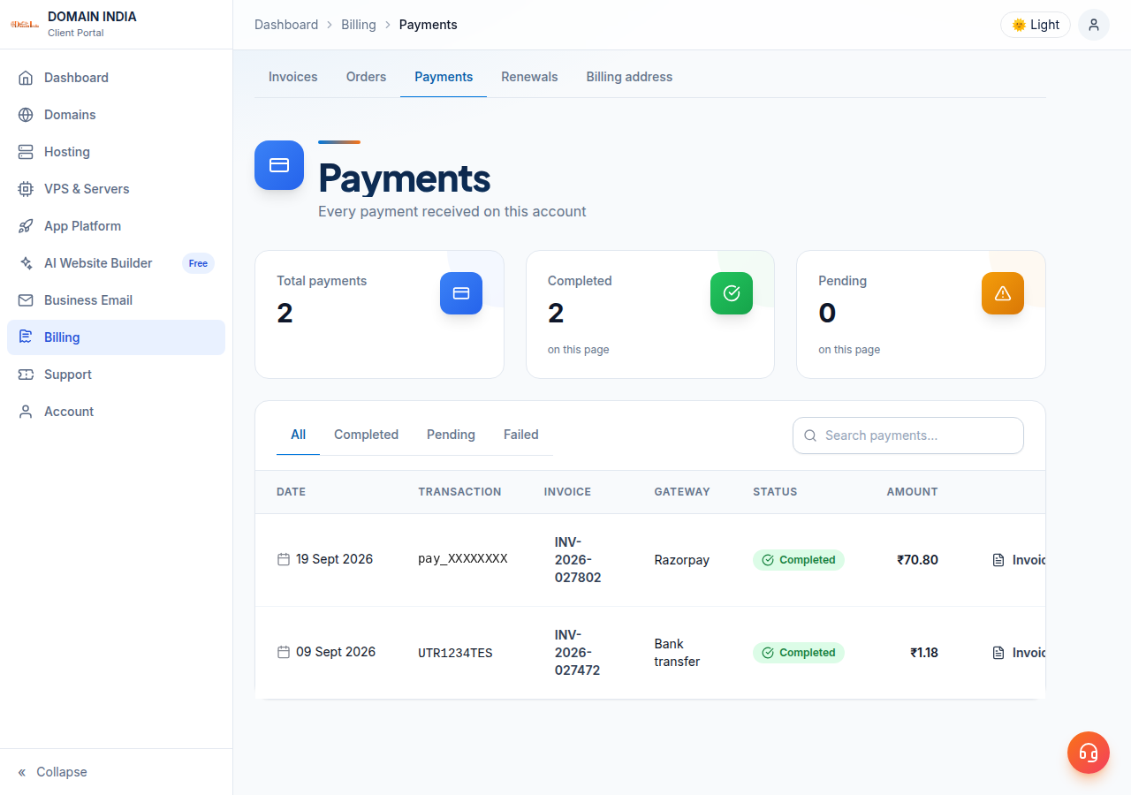Open Hosting in the sidebar

(116, 152)
